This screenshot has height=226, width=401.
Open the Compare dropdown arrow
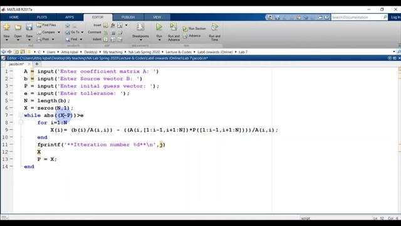click(x=59, y=32)
